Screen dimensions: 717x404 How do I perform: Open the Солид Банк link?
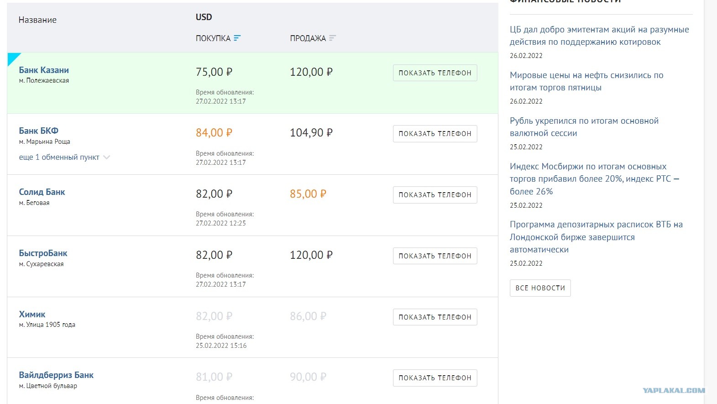[x=42, y=192]
